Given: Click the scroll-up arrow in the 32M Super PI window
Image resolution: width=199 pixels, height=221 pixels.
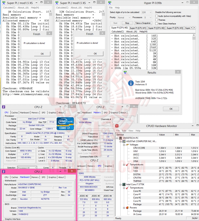Looking at the screenshot, I should pos(103,11).
